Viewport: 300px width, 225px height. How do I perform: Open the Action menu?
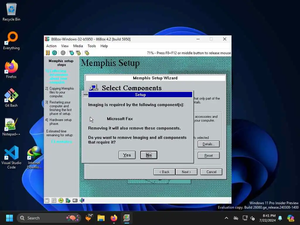[51, 46]
